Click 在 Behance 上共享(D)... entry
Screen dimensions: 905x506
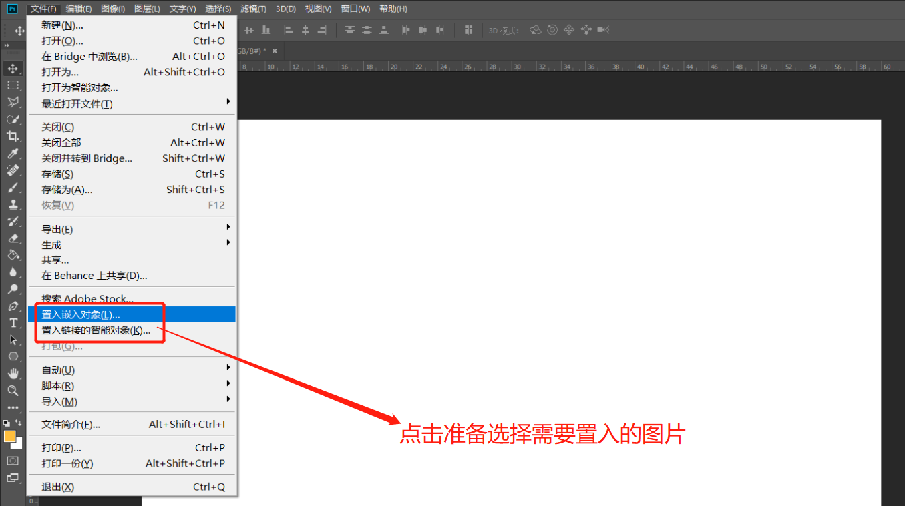coord(132,276)
